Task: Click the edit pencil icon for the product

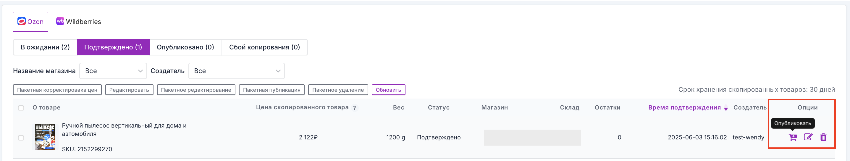Action: click(x=808, y=137)
